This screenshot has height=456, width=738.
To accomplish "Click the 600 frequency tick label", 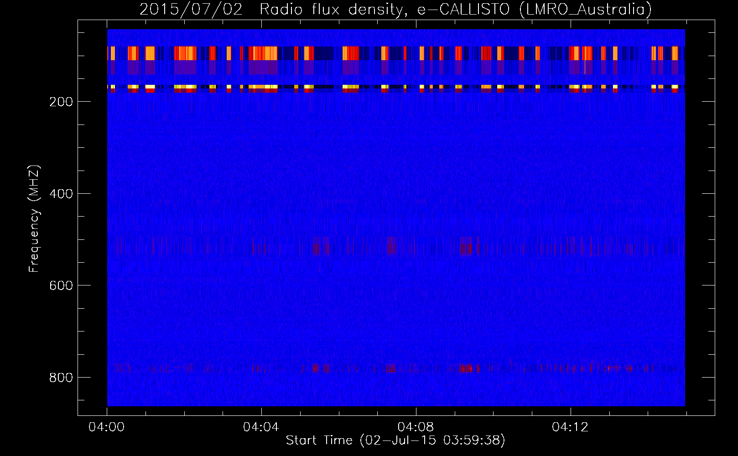I will tap(61, 285).
